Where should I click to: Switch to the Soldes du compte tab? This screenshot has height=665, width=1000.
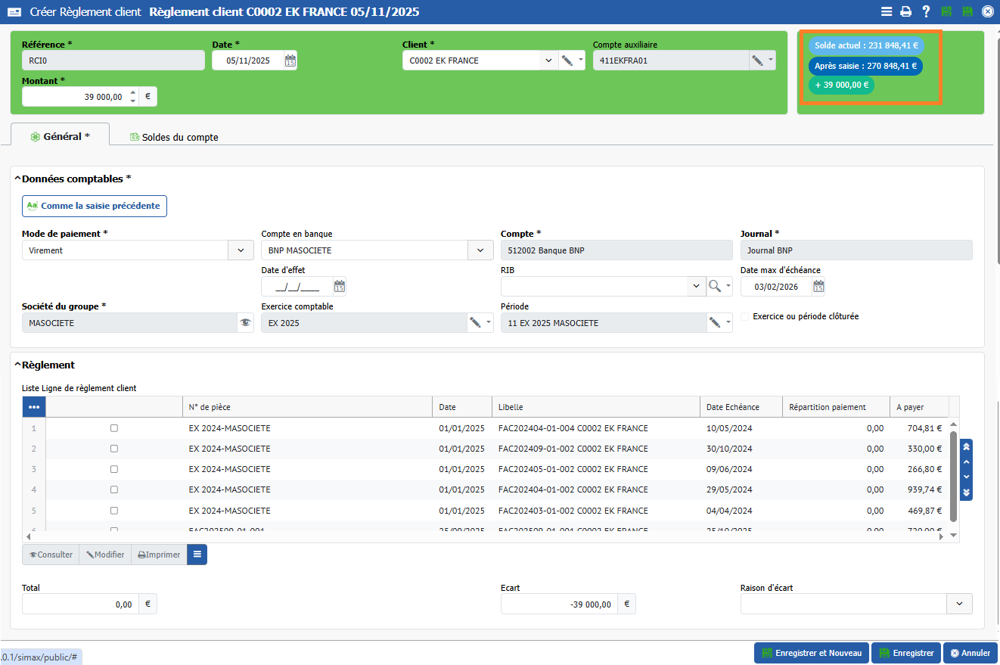[174, 138]
